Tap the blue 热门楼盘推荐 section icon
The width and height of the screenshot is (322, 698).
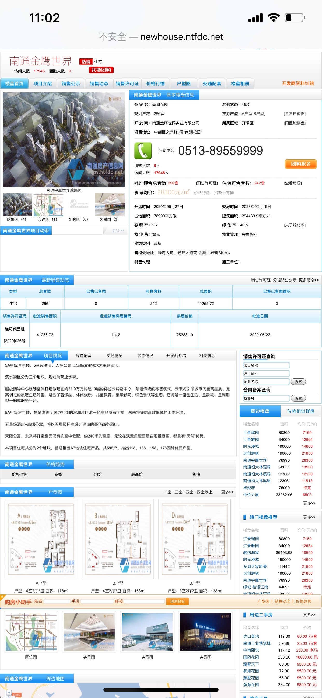[x=245, y=517]
